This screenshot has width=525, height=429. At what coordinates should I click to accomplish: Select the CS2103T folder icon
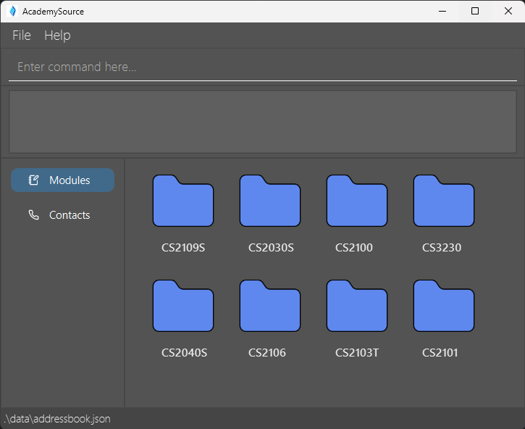(357, 307)
